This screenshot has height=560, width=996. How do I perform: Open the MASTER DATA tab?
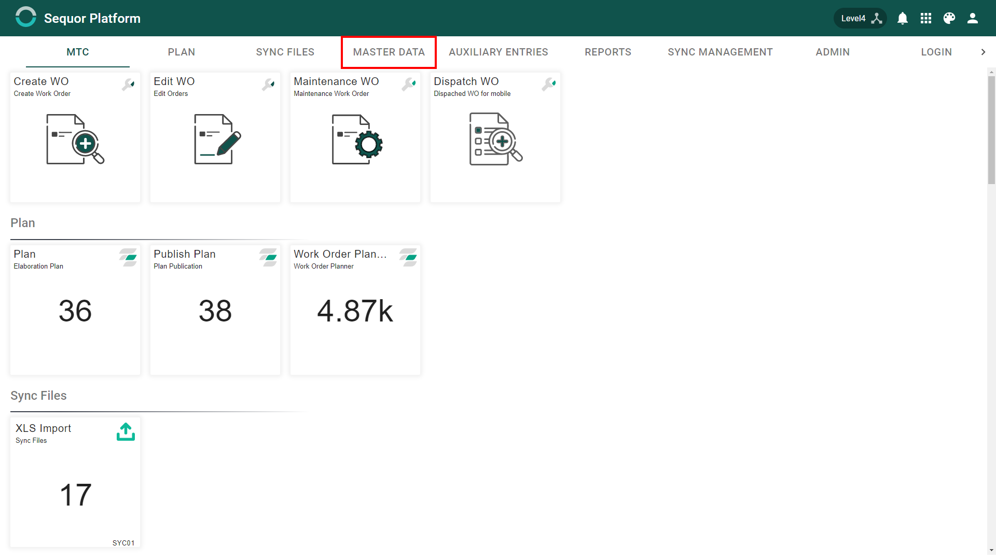pyautogui.click(x=389, y=52)
